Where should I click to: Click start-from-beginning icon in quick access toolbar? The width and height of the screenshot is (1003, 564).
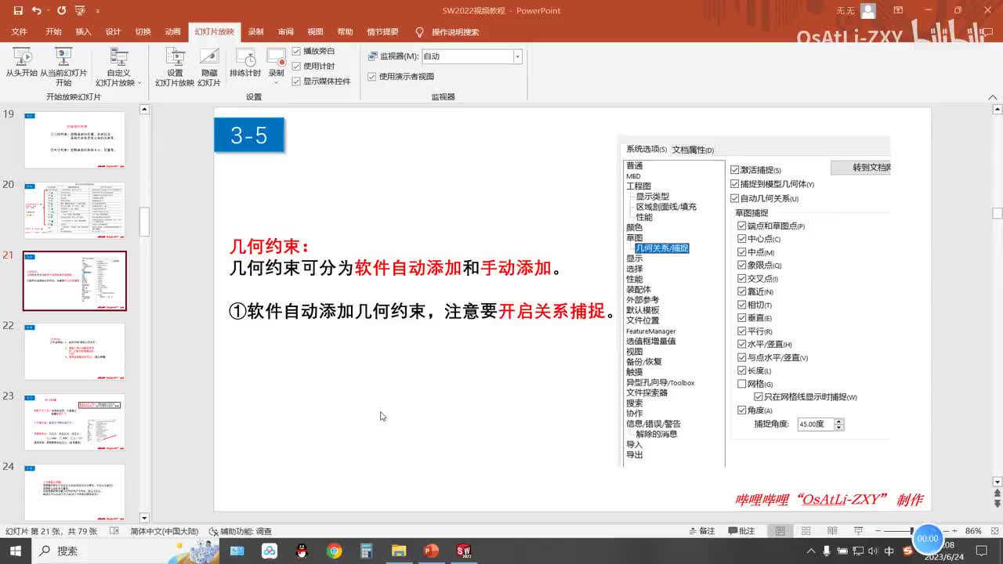click(x=79, y=11)
